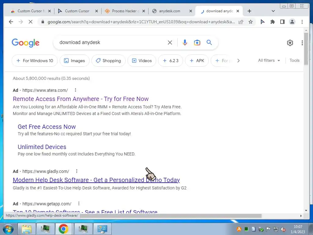Add the 6.2 3 filter chip
The image size is (313, 235).
tap(171, 61)
